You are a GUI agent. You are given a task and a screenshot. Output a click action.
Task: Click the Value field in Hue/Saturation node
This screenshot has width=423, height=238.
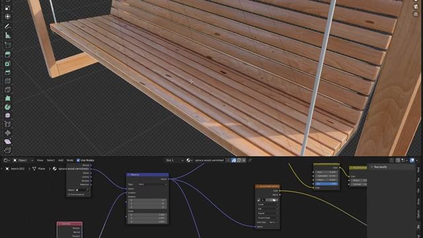(326, 180)
